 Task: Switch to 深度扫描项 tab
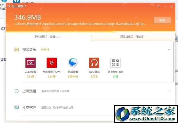click(x=132, y=37)
